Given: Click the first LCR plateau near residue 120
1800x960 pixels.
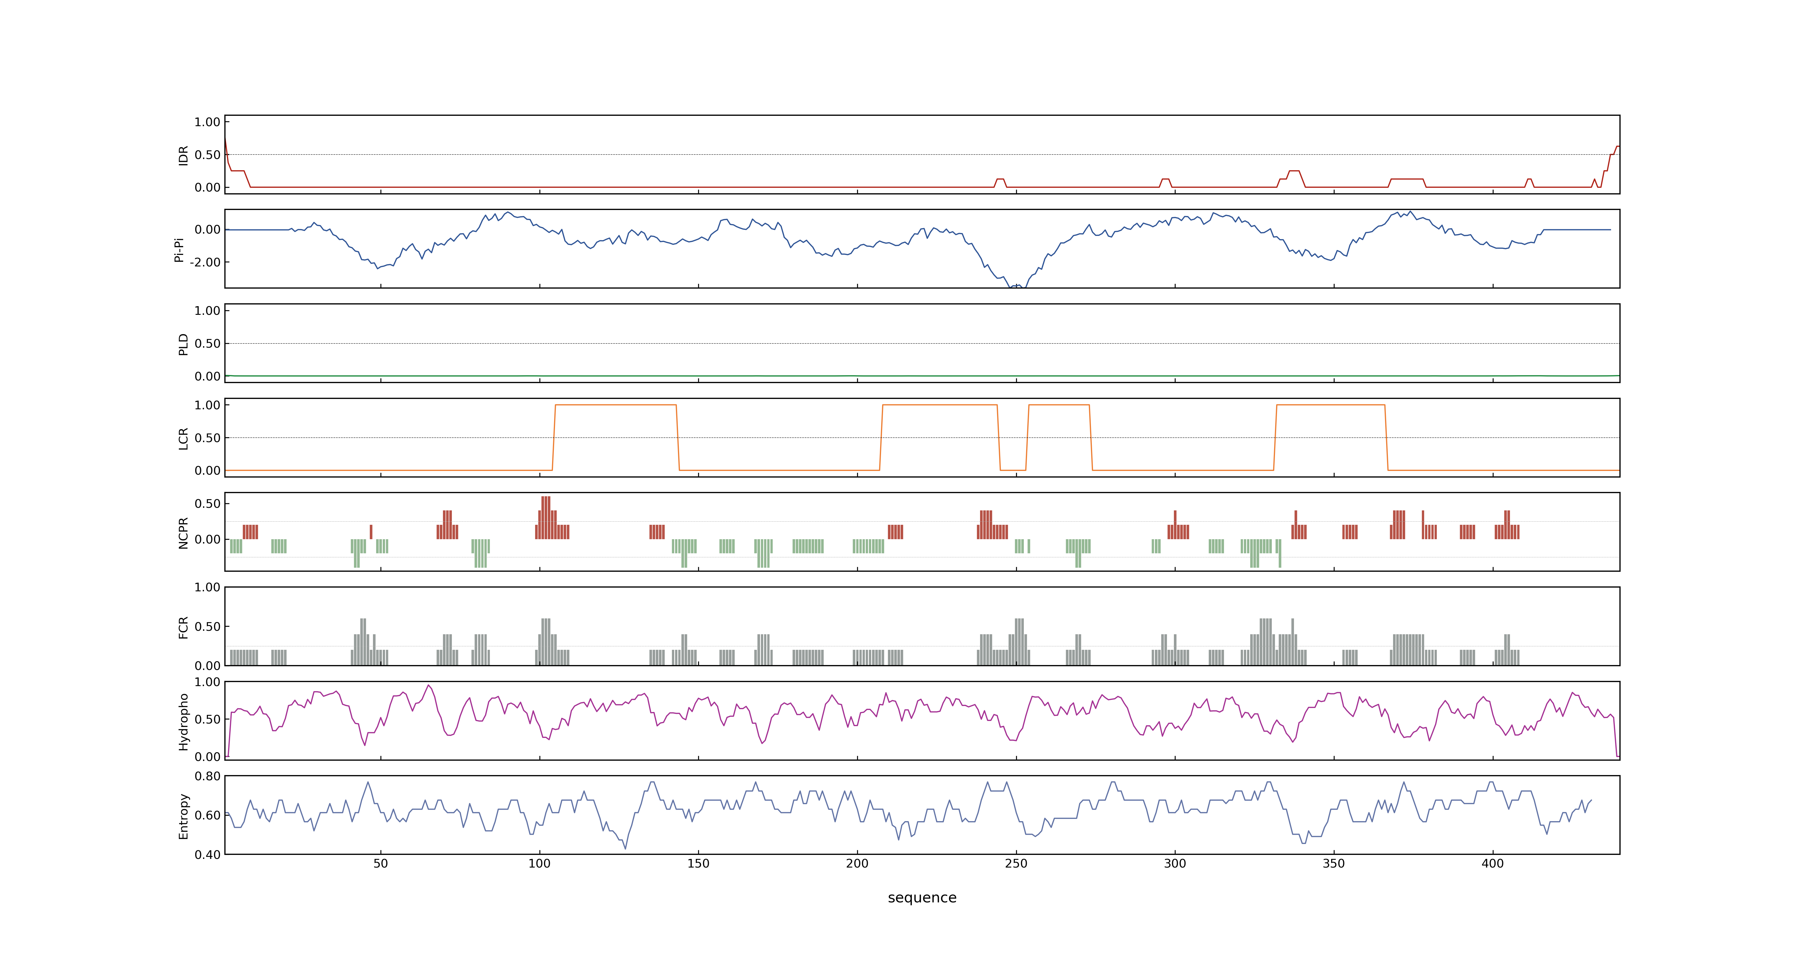Looking at the screenshot, I should coord(616,405).
